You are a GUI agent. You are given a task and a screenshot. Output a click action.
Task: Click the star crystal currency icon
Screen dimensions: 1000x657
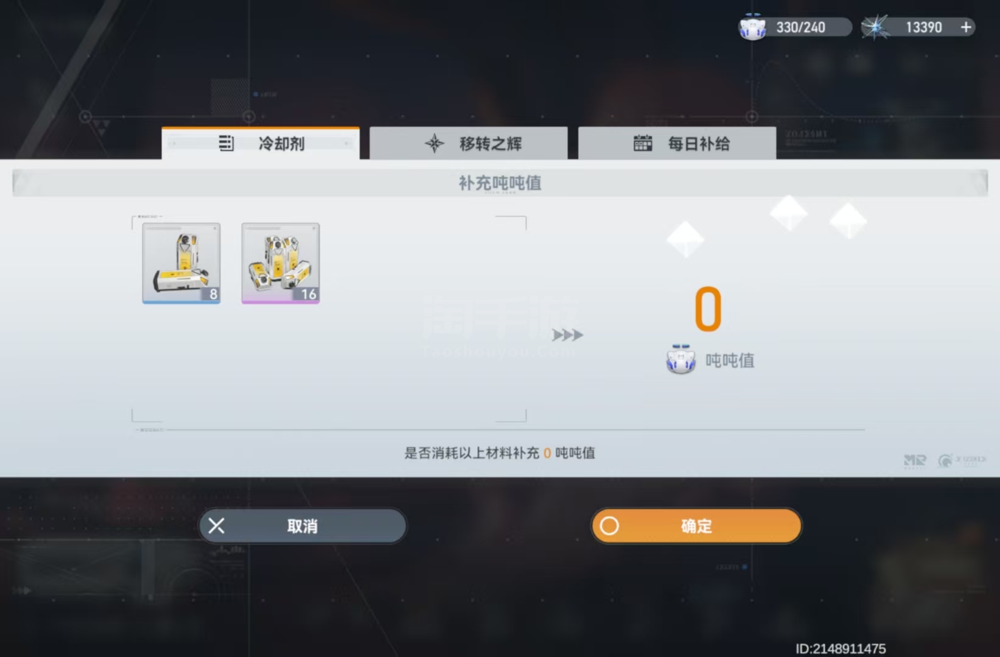tap(875, 27)
